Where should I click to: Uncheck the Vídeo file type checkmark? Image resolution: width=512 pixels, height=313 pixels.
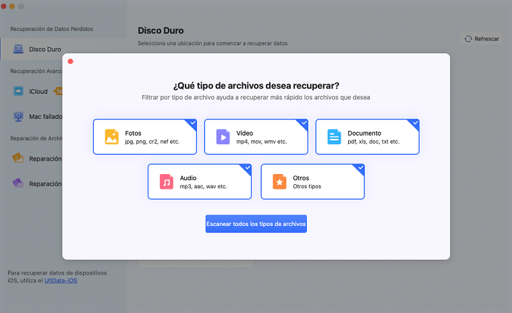[304, 123]
